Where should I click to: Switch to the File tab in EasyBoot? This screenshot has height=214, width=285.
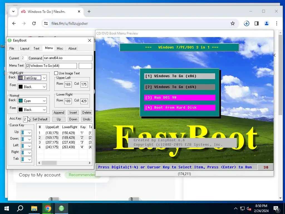12,48
